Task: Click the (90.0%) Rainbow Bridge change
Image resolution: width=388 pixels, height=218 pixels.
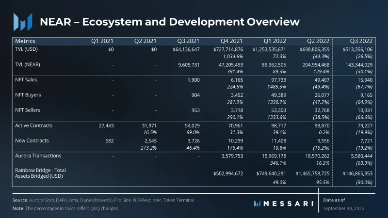Action: 364,183
